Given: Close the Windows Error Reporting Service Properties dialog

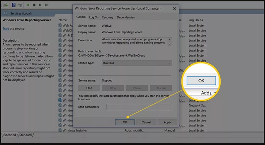Looking at the screenshot, I should pyautogui.click(x=174, y=8).
